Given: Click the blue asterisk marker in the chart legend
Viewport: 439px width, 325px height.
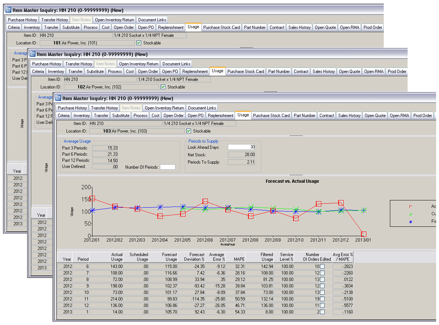Looking at the screenshot, I should [x=410, y=221].
